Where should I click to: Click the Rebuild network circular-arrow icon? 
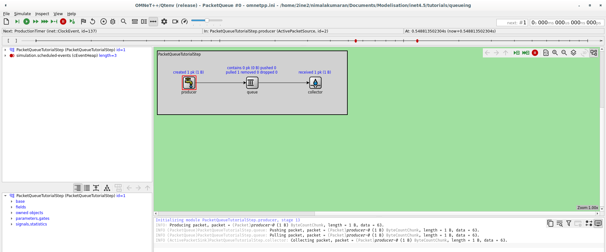tap(93, 21)
